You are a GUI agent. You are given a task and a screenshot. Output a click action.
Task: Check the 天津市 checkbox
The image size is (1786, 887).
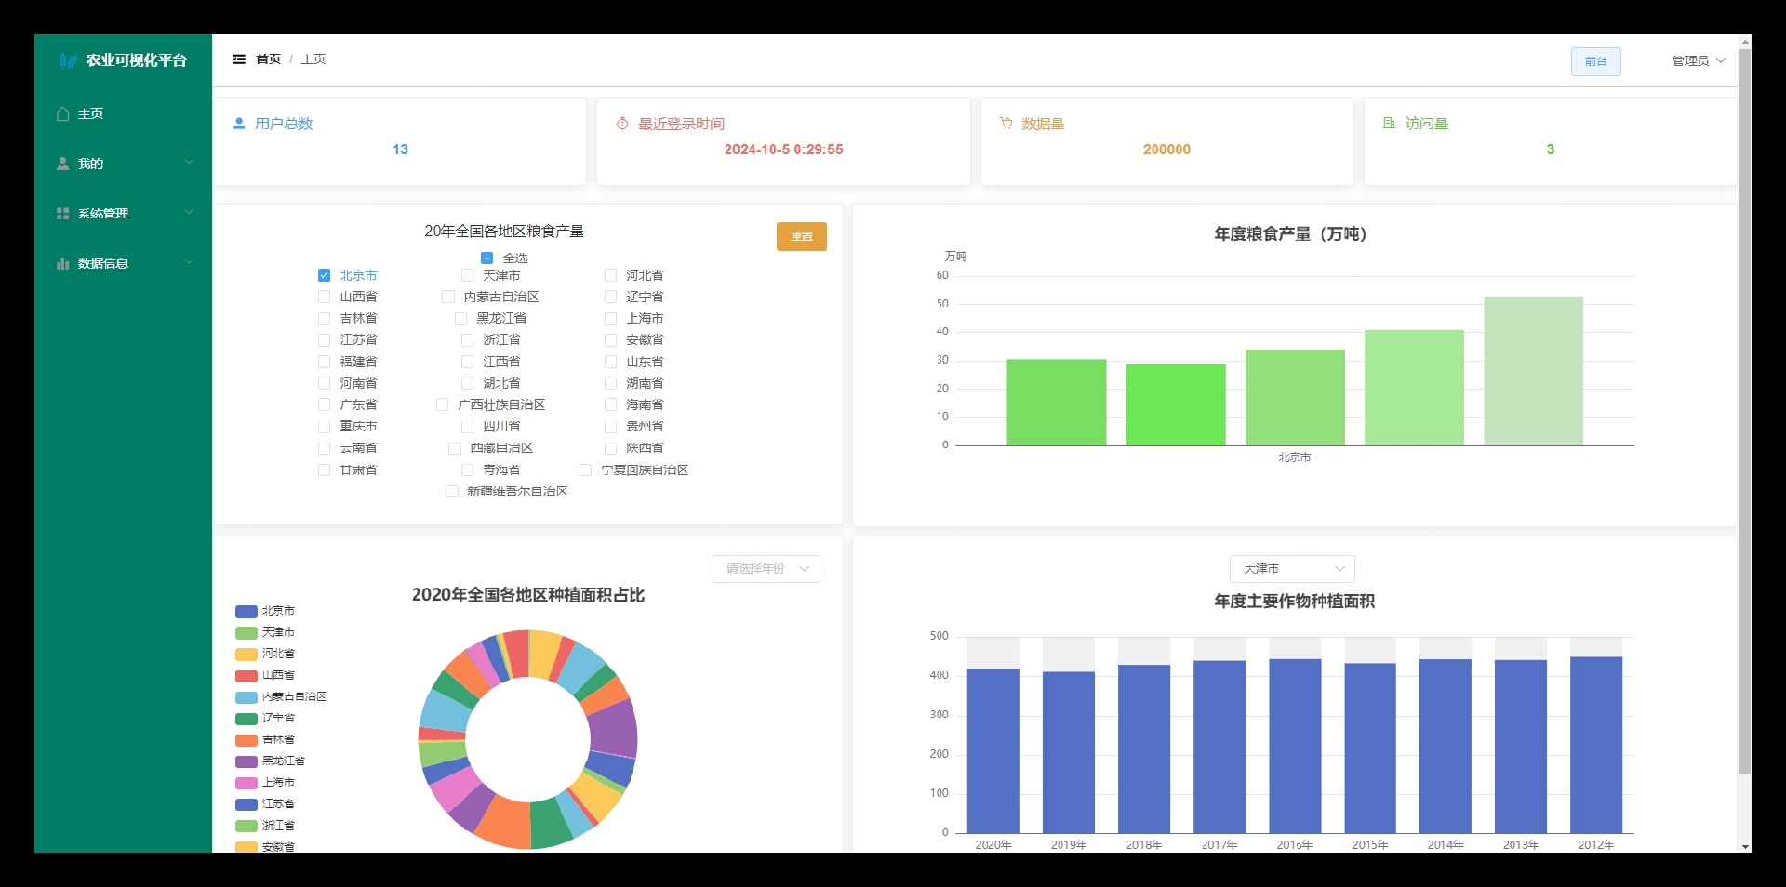pyautogui.click(x=467, y=275)
